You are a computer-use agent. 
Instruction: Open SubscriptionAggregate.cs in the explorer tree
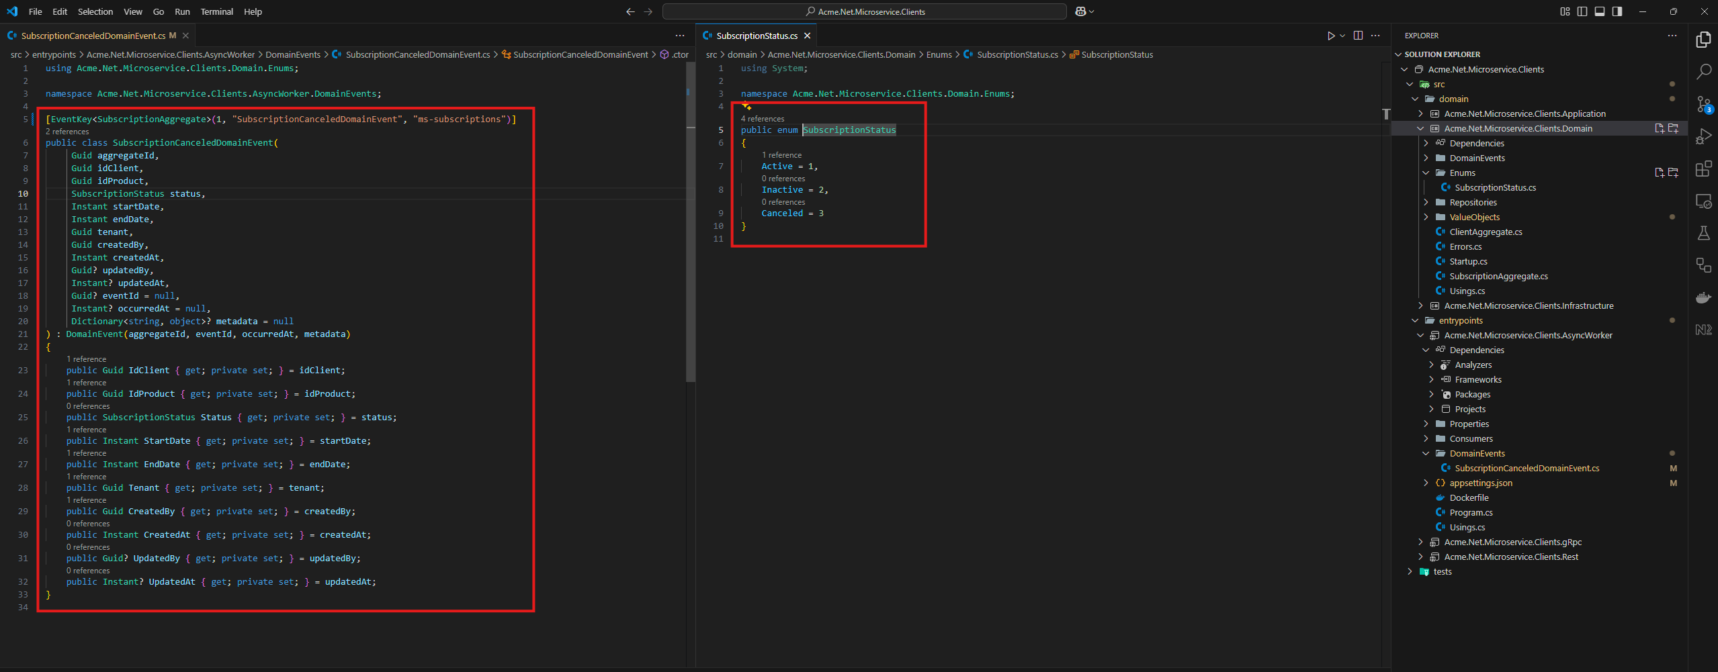(x=1498, y=276)
